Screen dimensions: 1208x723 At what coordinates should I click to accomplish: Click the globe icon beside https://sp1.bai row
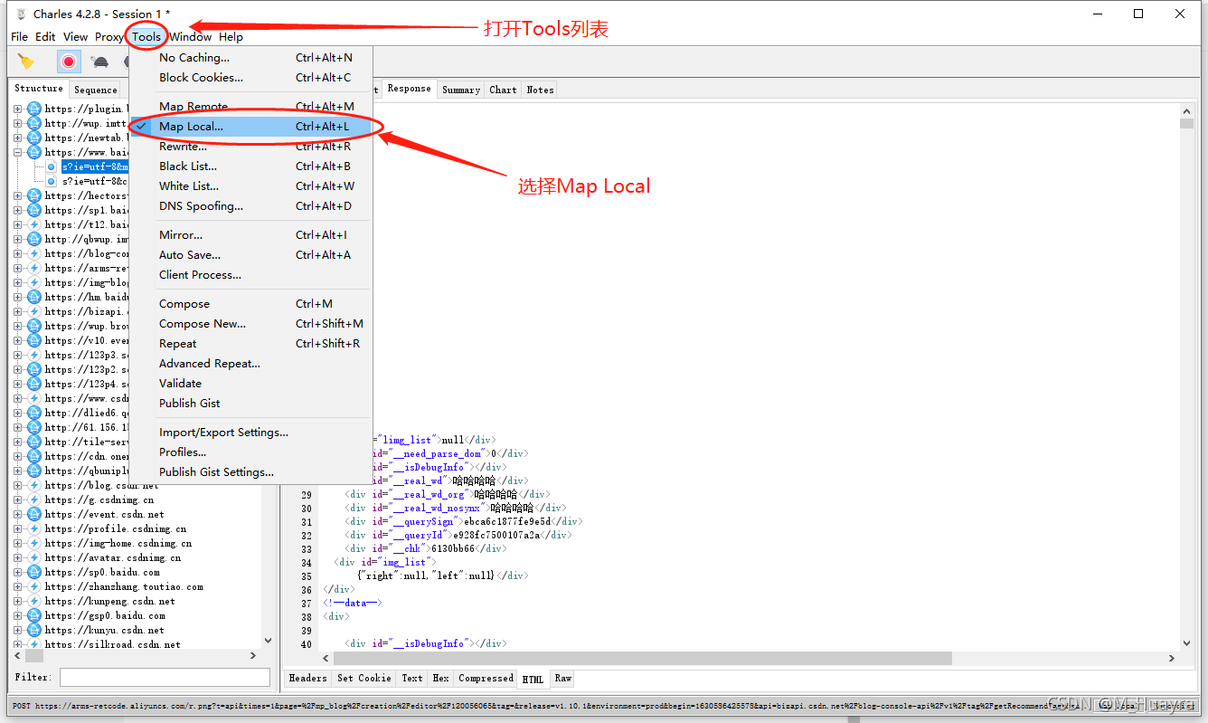click(34, 210)
